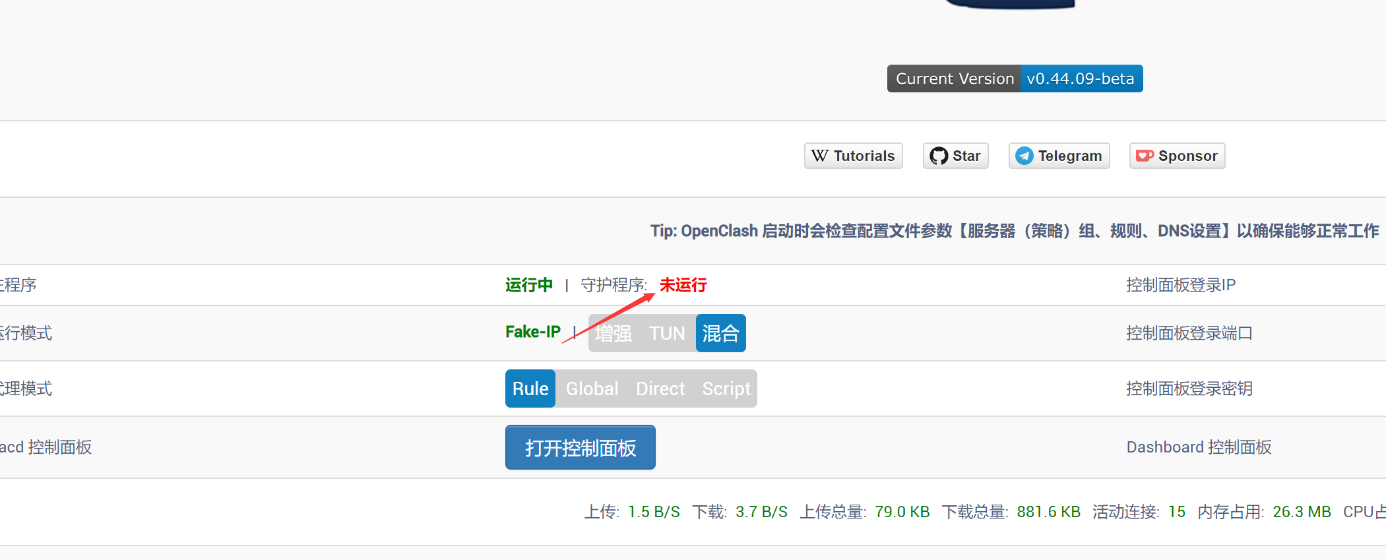The image size is (1386, 560).
Task: Switch running mode to 增强
Action: pos(614,333)
